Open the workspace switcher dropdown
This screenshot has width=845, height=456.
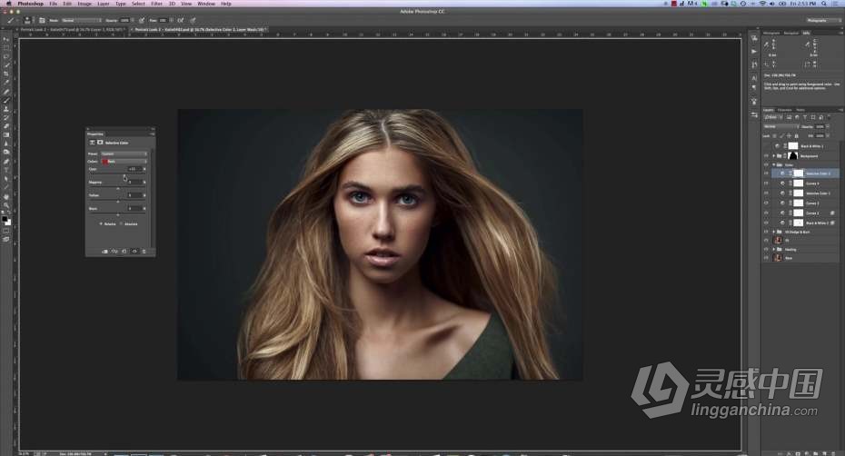click(823, 20)
